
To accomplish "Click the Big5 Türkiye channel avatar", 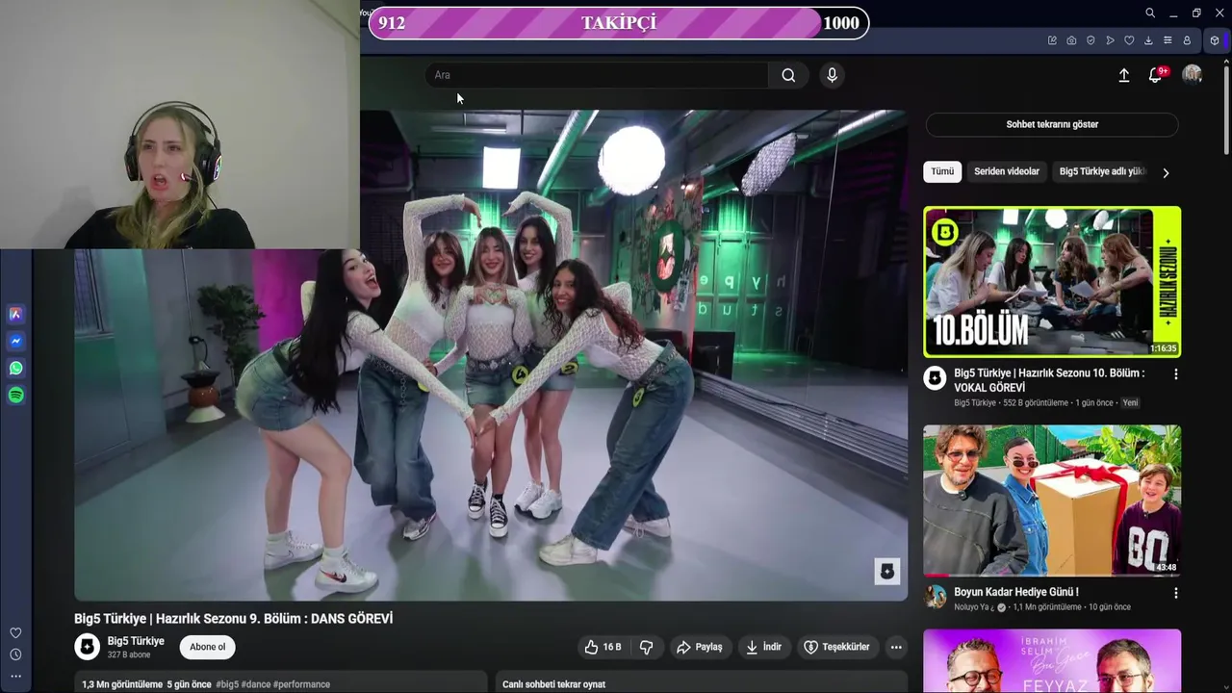I will 88,647.
